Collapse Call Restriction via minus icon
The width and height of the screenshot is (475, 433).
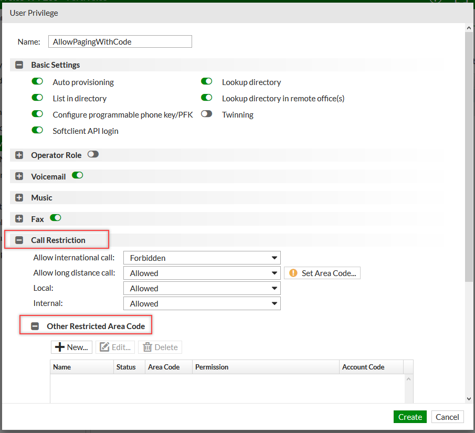coord(19,239)
